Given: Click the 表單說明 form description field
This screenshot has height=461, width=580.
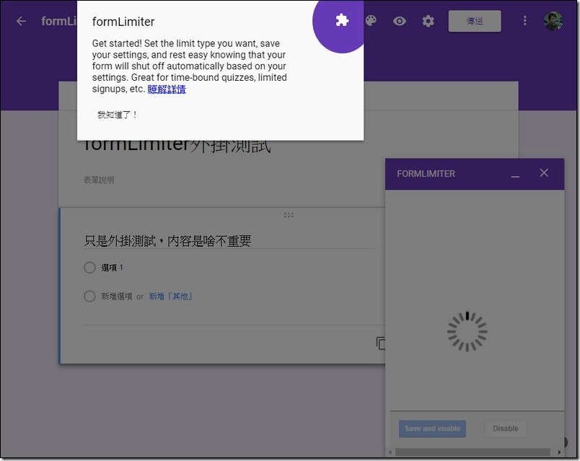Looking at the screenshot, I should coord(99,180).
